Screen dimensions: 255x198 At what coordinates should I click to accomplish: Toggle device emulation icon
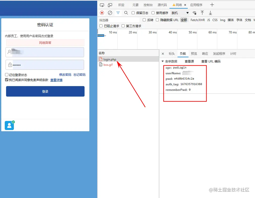click(110, 5)
